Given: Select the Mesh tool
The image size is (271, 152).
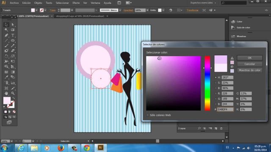Looking at the screenshot, I should pyautogui.click(x=6, y=72).
